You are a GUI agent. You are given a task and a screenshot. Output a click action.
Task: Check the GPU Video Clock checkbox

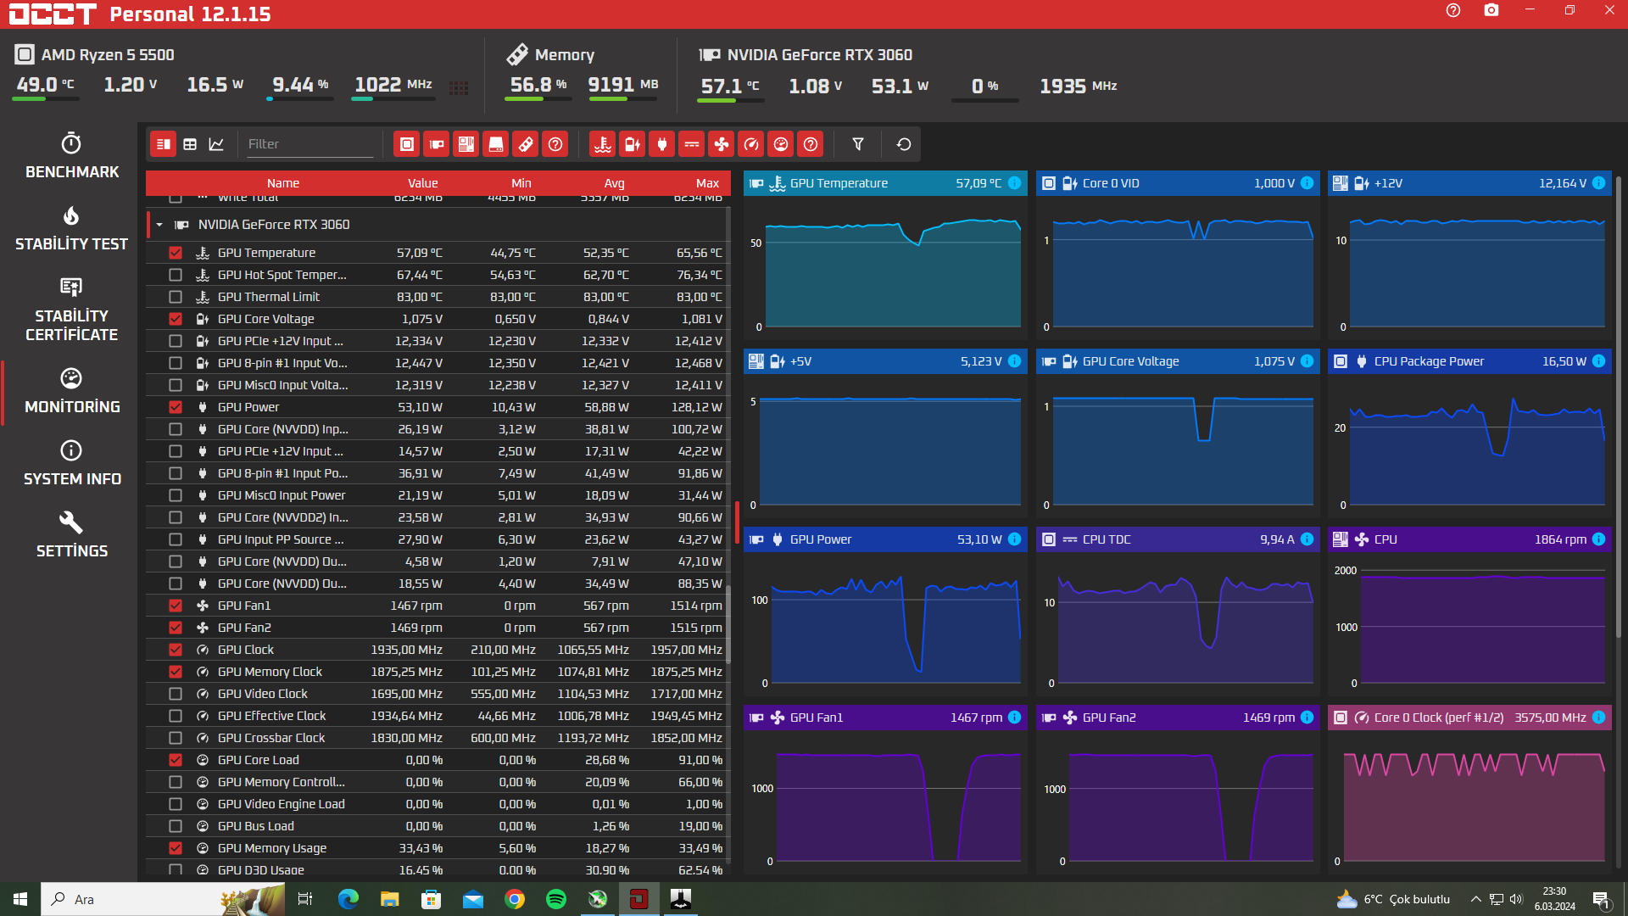tap(176, 694)
